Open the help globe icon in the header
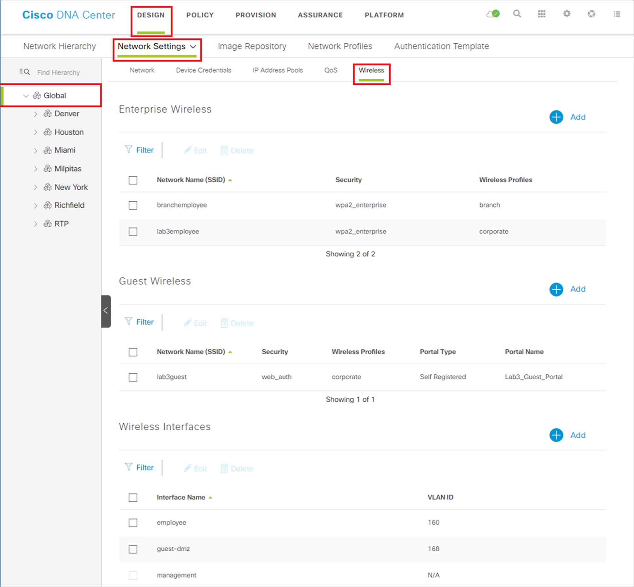 tap(591, 14)
